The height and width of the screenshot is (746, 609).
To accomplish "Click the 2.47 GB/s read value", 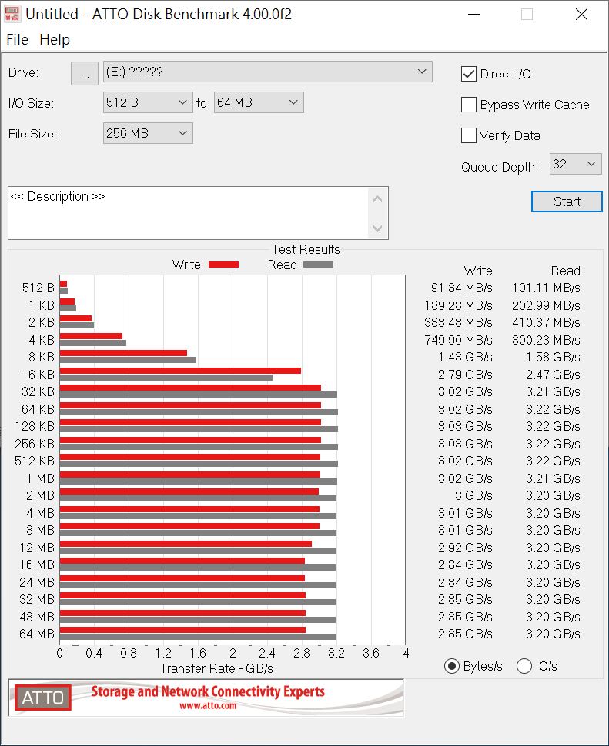I will pos(553,375).
